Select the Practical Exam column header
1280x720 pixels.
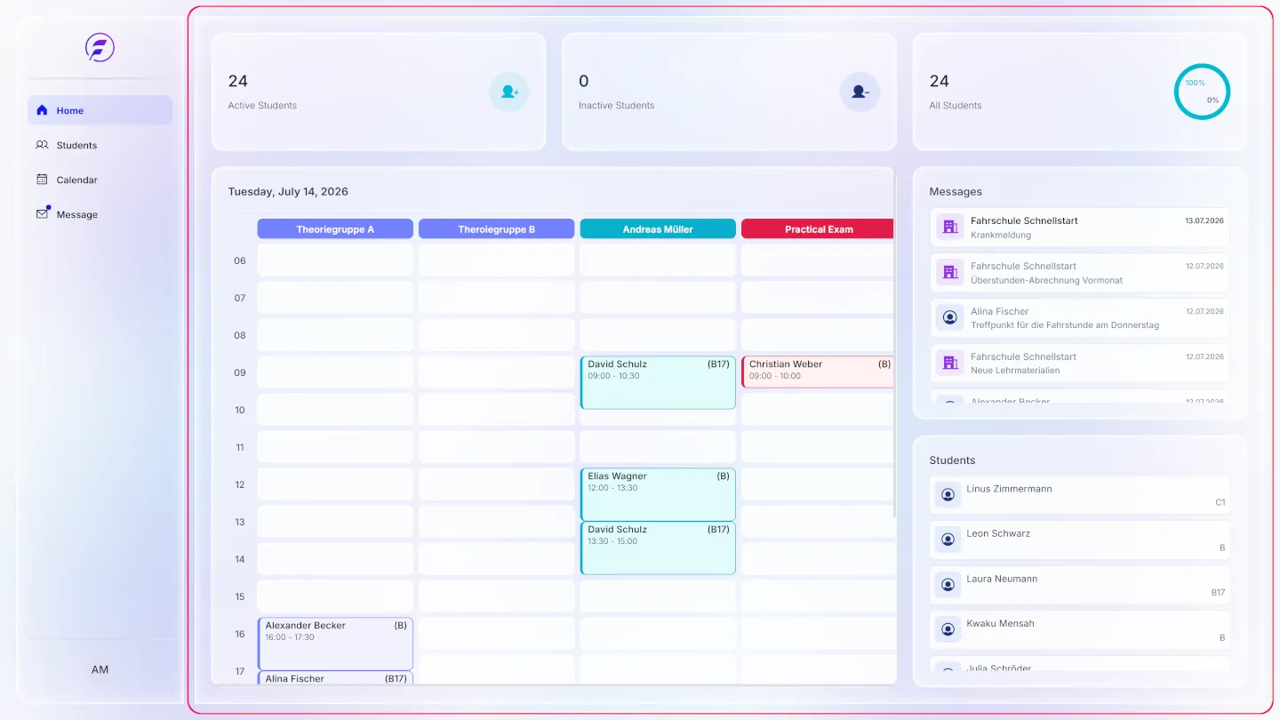818,229
